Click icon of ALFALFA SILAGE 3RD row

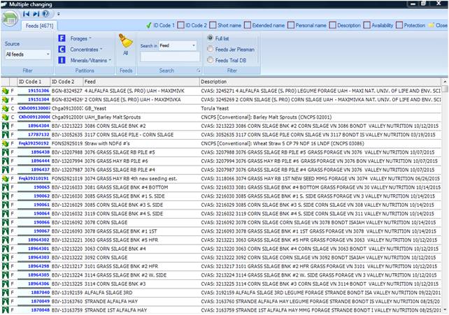pyautogui.click(x=5, y=293)
